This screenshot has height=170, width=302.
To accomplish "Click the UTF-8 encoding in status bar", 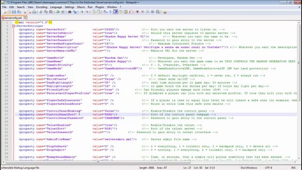I will click(268, 168).
